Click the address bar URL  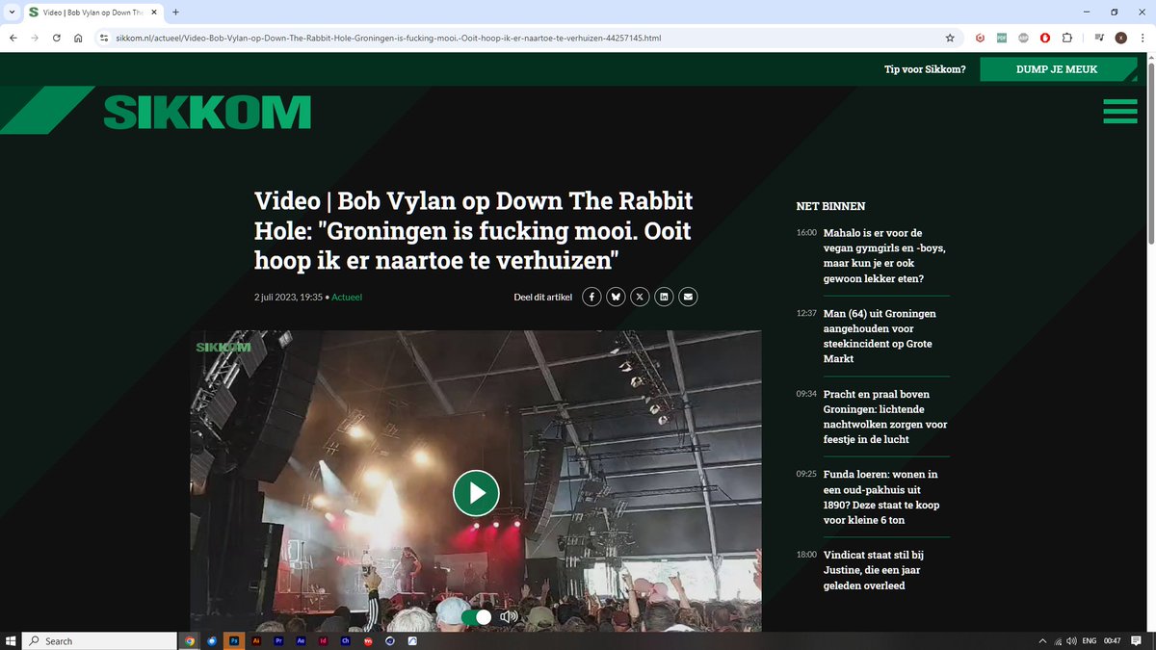[388, 39]
